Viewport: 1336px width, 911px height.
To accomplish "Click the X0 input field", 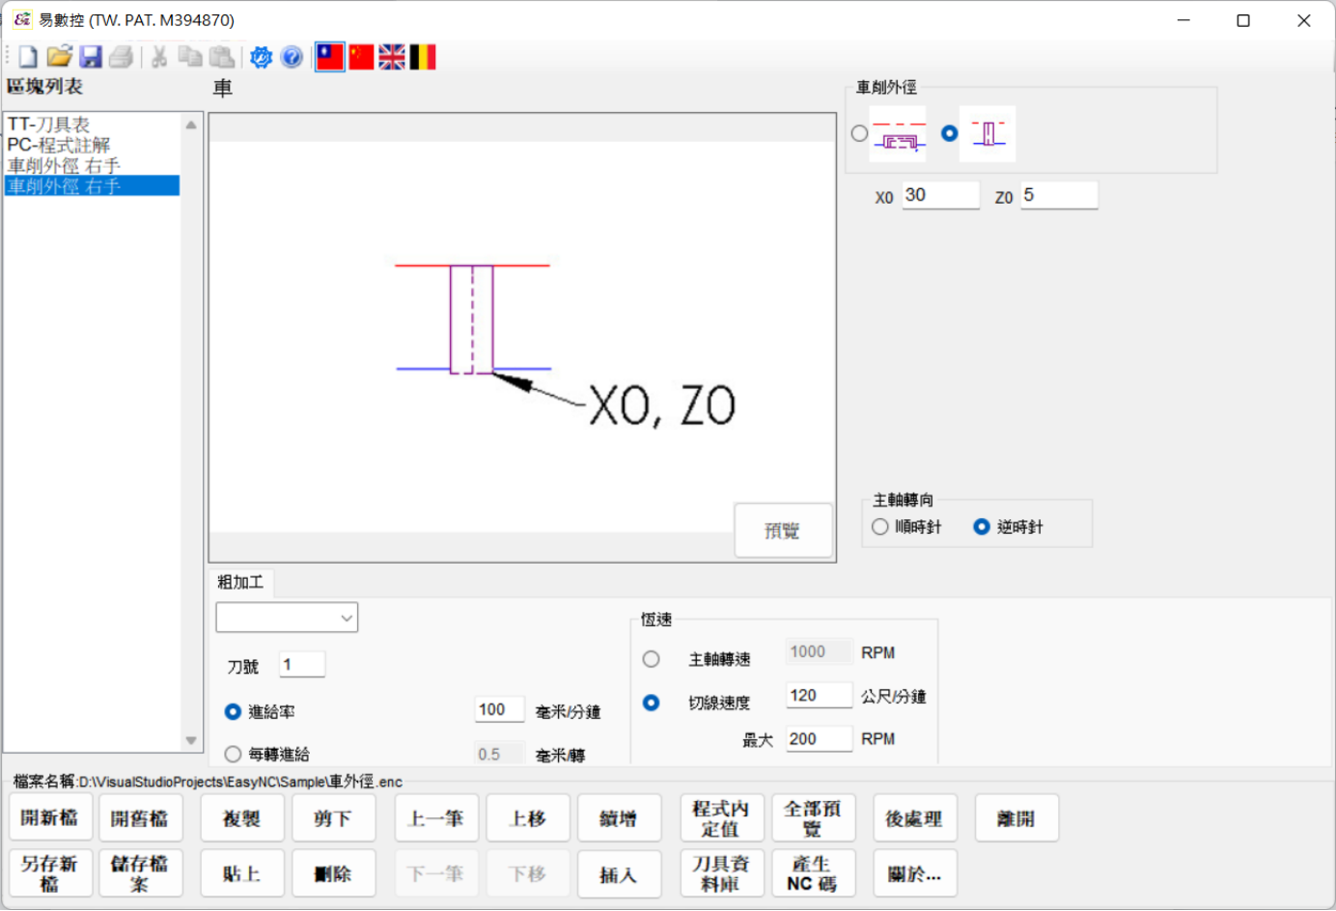I will (941, 195).
